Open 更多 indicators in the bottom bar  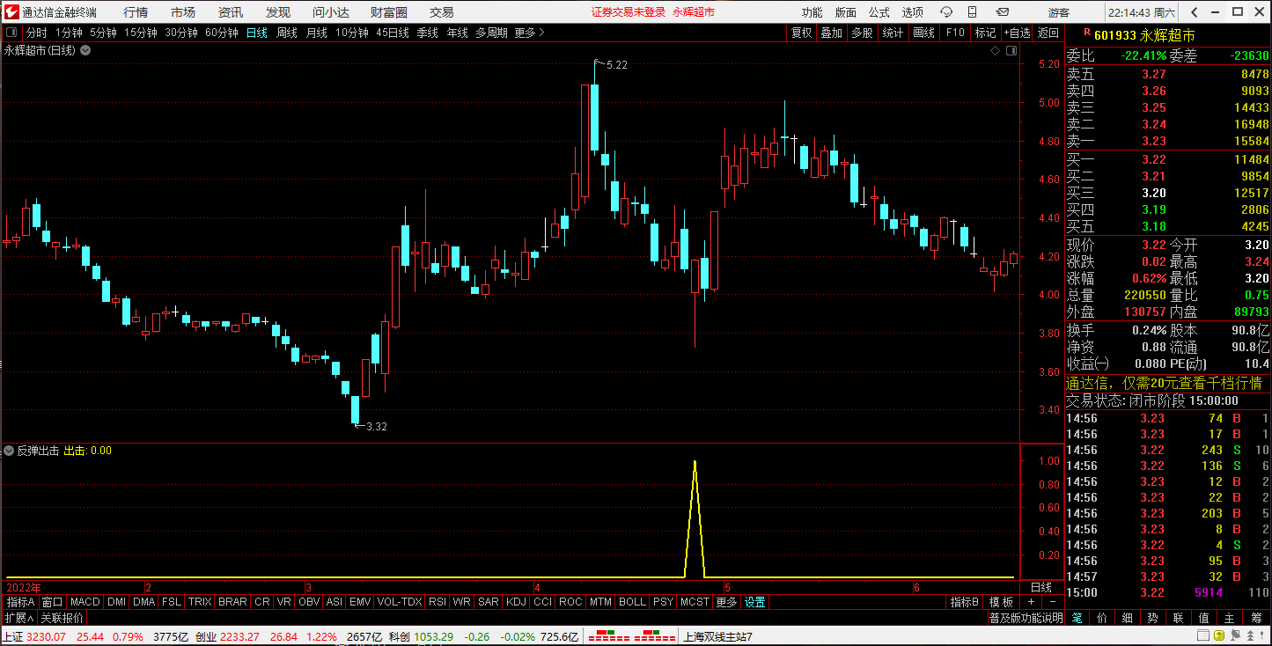[x=726, y=602]
